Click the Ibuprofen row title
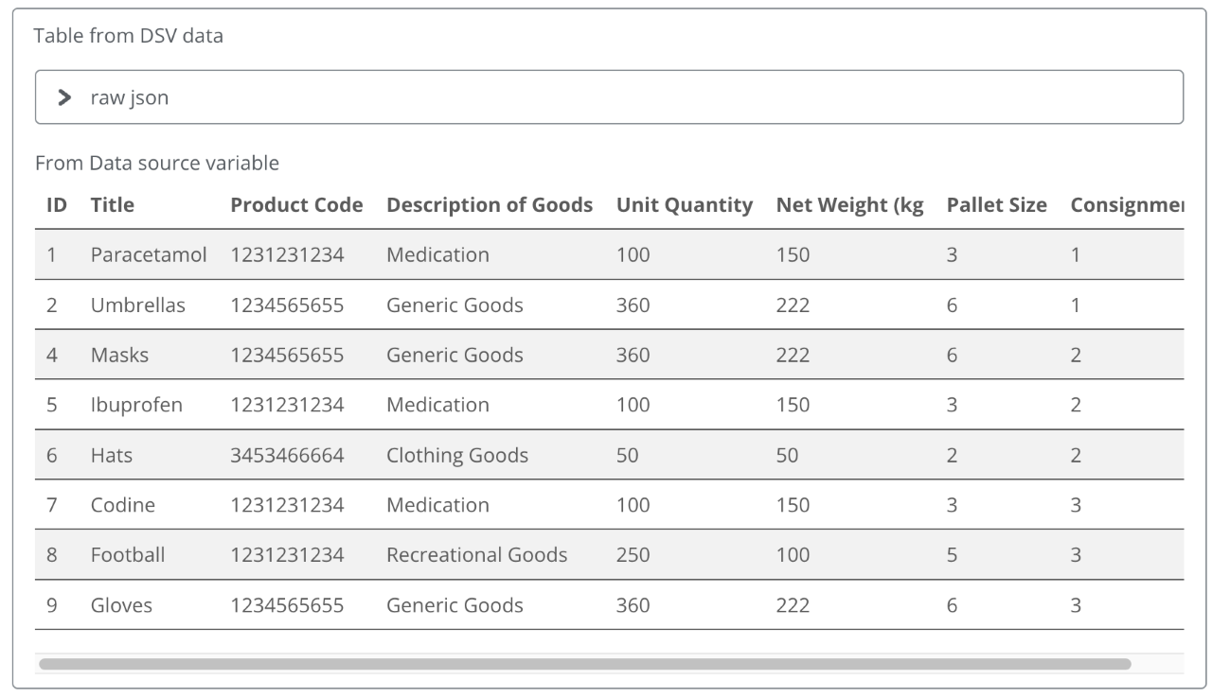This screenshot has height=697, width=1212. point(136,406)
